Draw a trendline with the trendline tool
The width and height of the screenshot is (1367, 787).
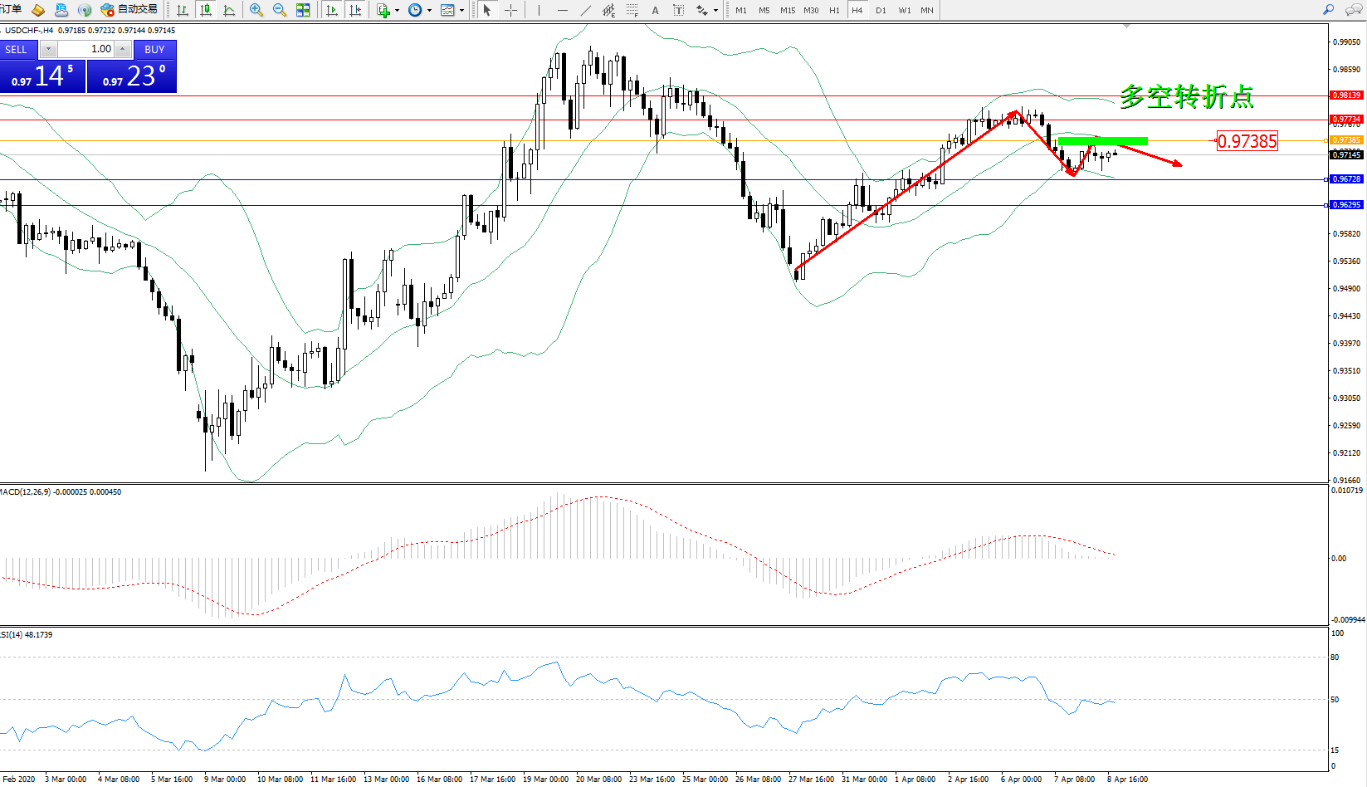(x=586, y=10)
